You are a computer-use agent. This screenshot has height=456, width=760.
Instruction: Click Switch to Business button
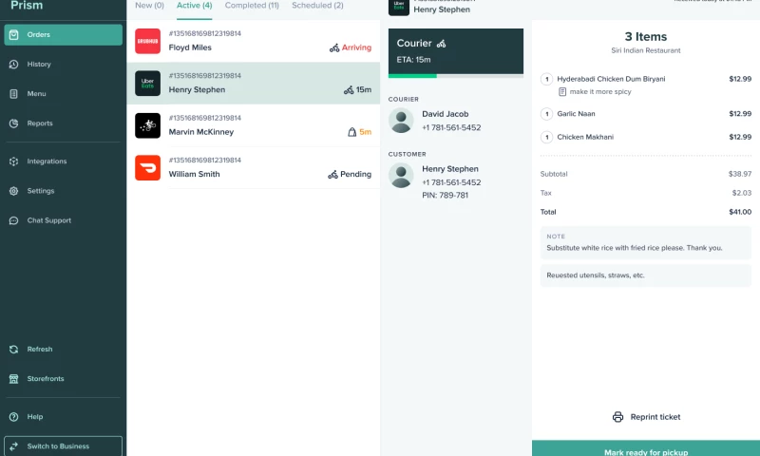point(63,446)
